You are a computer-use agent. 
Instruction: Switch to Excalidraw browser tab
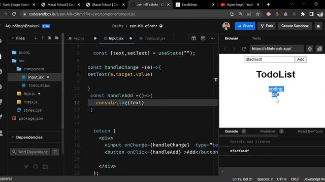pyautogui.click(x=194, y=5)
